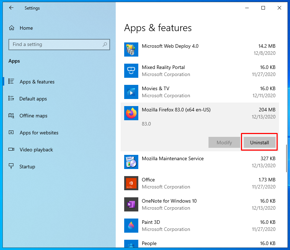Viewport: 290px width, 250px height.
Task: Click the 204 MB size value
Action: [267, 110]
